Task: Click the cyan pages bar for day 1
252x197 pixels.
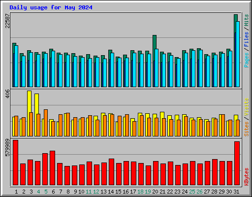Action: coord(16,66)
